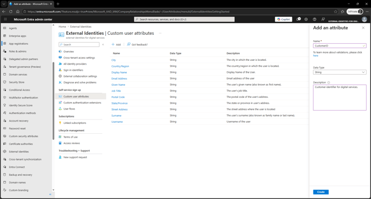Open Roles & admins
This screenshot has height=199, width=371.
[x=18, y=51]
